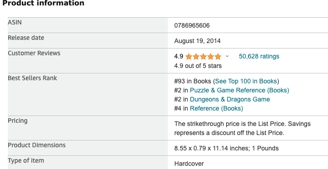Open Reference (Books) category link
This screenshot has width=328, height=169.
pos(217,108)
